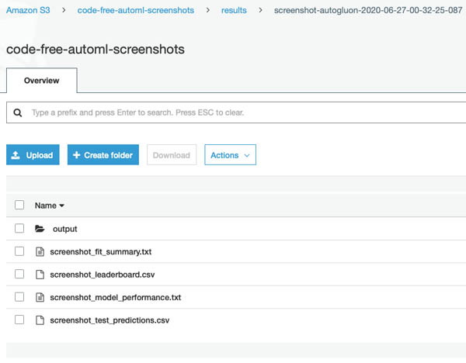Select the screenshot_leaderboard.csv checkbox
Image resolution: width=466 pixels, height=363 pixels.
click(x=19, y=274)
